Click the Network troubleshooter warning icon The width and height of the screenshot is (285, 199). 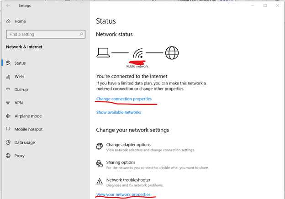pos(100,181)
